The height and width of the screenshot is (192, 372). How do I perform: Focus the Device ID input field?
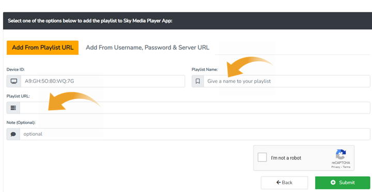coord(103,82)
